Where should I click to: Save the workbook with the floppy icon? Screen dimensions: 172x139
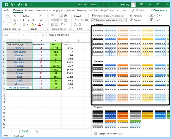click(x=7, y=5)
